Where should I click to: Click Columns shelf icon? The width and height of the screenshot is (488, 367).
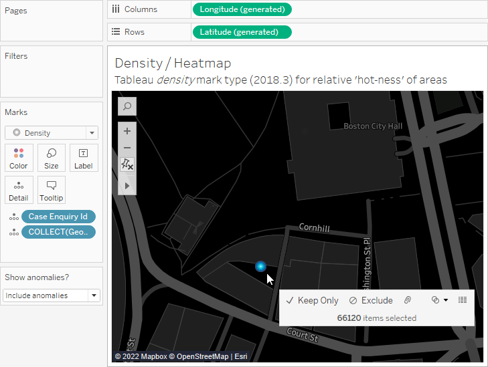[x=116, y=9]
